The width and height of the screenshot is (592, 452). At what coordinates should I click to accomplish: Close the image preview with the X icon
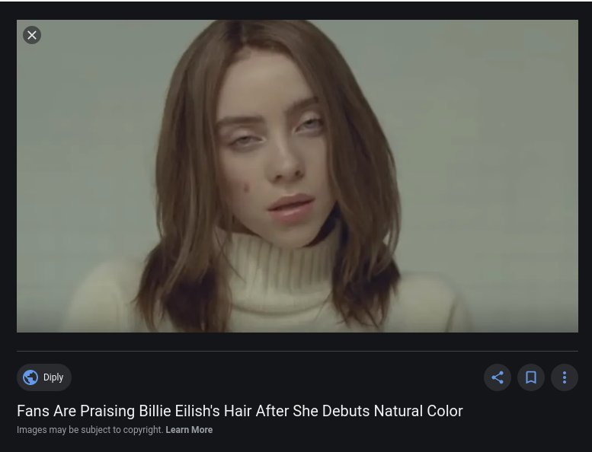tap(32, 35)
